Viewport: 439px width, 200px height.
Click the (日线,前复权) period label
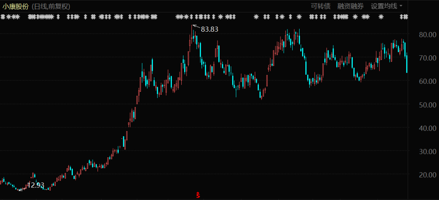(x=51, y=7)
